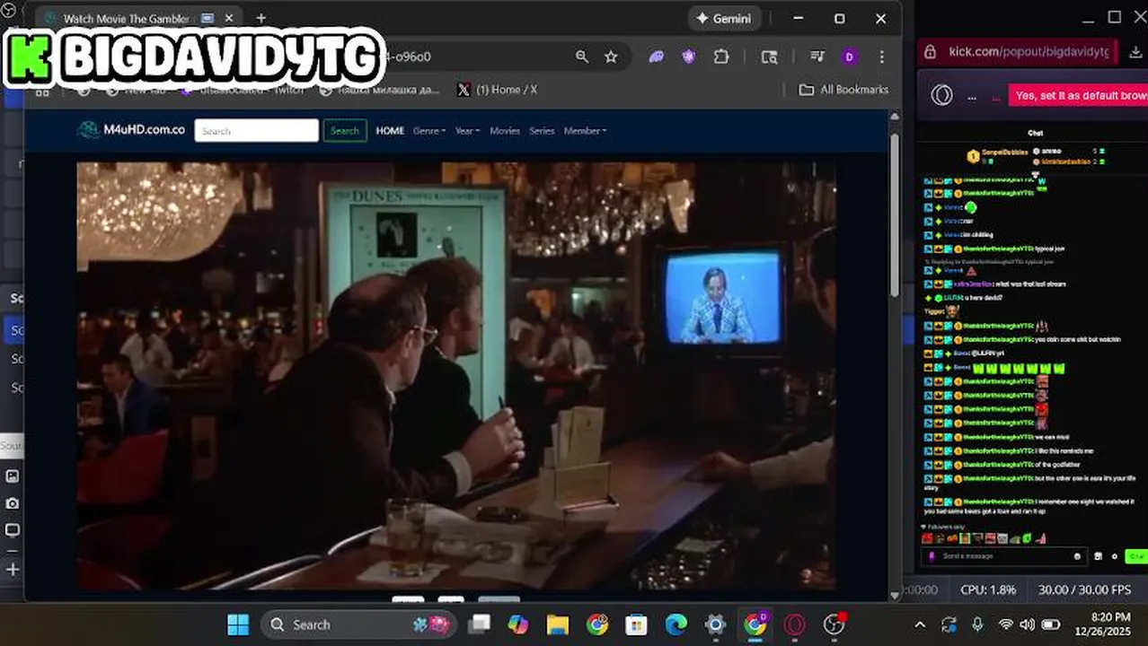This screenshot has width=1148, height=646.
Task: Open the Gemini button in Chrome
Action: point(725,18)
